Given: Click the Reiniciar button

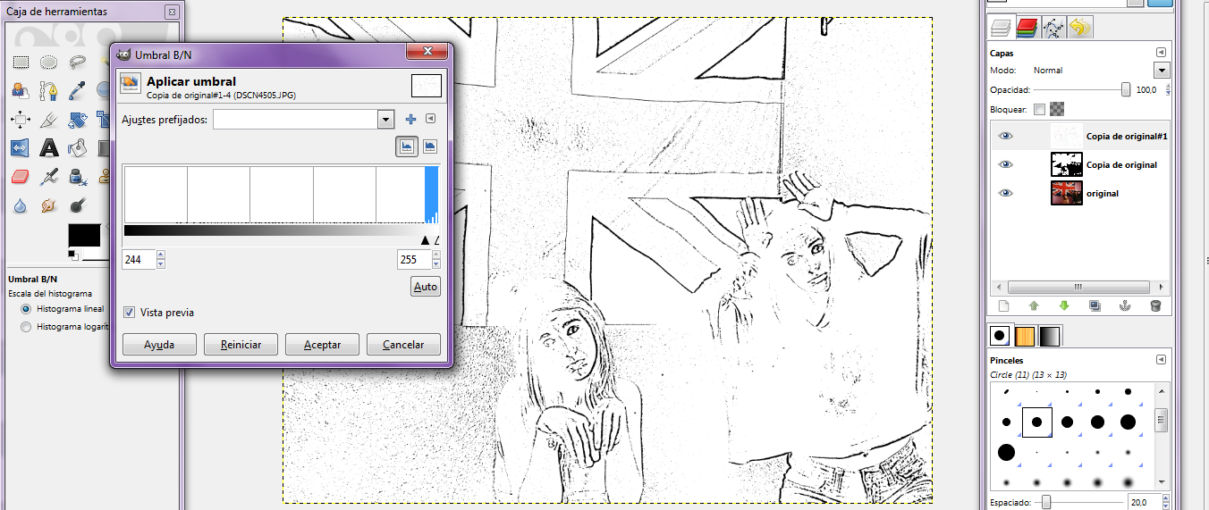Looking at the screenshot, I should pos(241,345).
